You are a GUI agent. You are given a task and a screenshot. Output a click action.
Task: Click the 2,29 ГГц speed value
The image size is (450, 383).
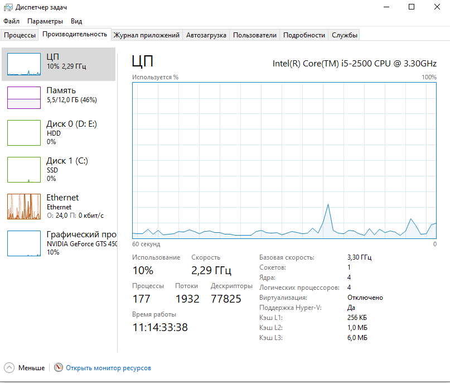pos(211,270)
